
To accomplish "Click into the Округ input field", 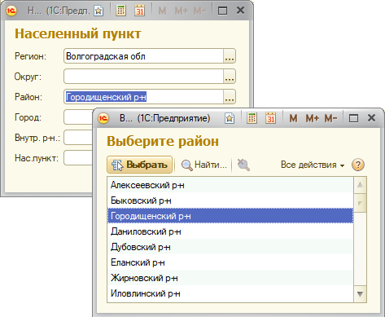I will point(143,77).
